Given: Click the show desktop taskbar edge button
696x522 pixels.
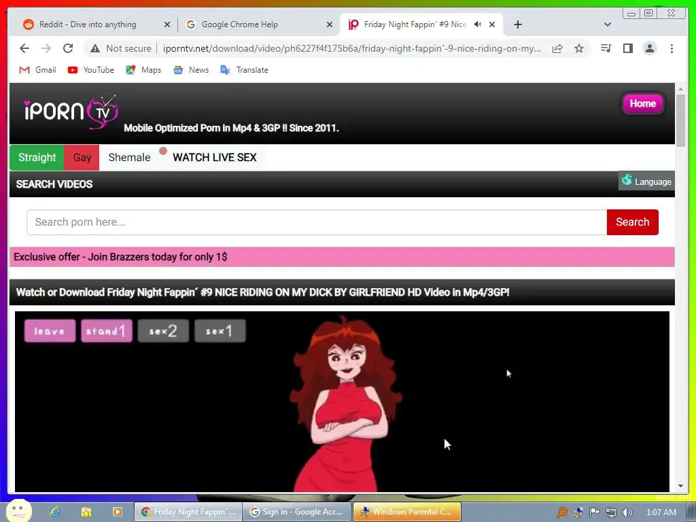Looking at the screenshot, I should [691, 512].
